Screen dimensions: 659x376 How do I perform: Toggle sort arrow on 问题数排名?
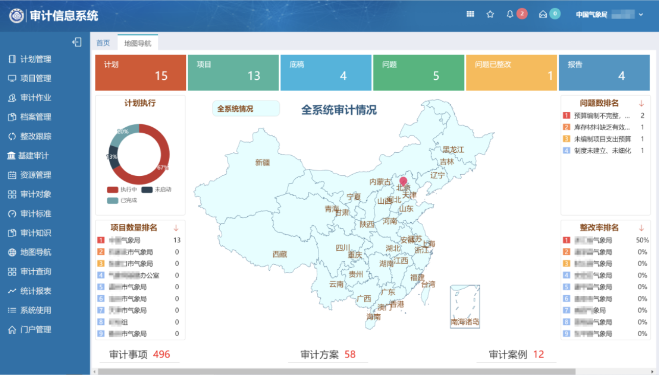pyautogui.click(x=642, y=103)
